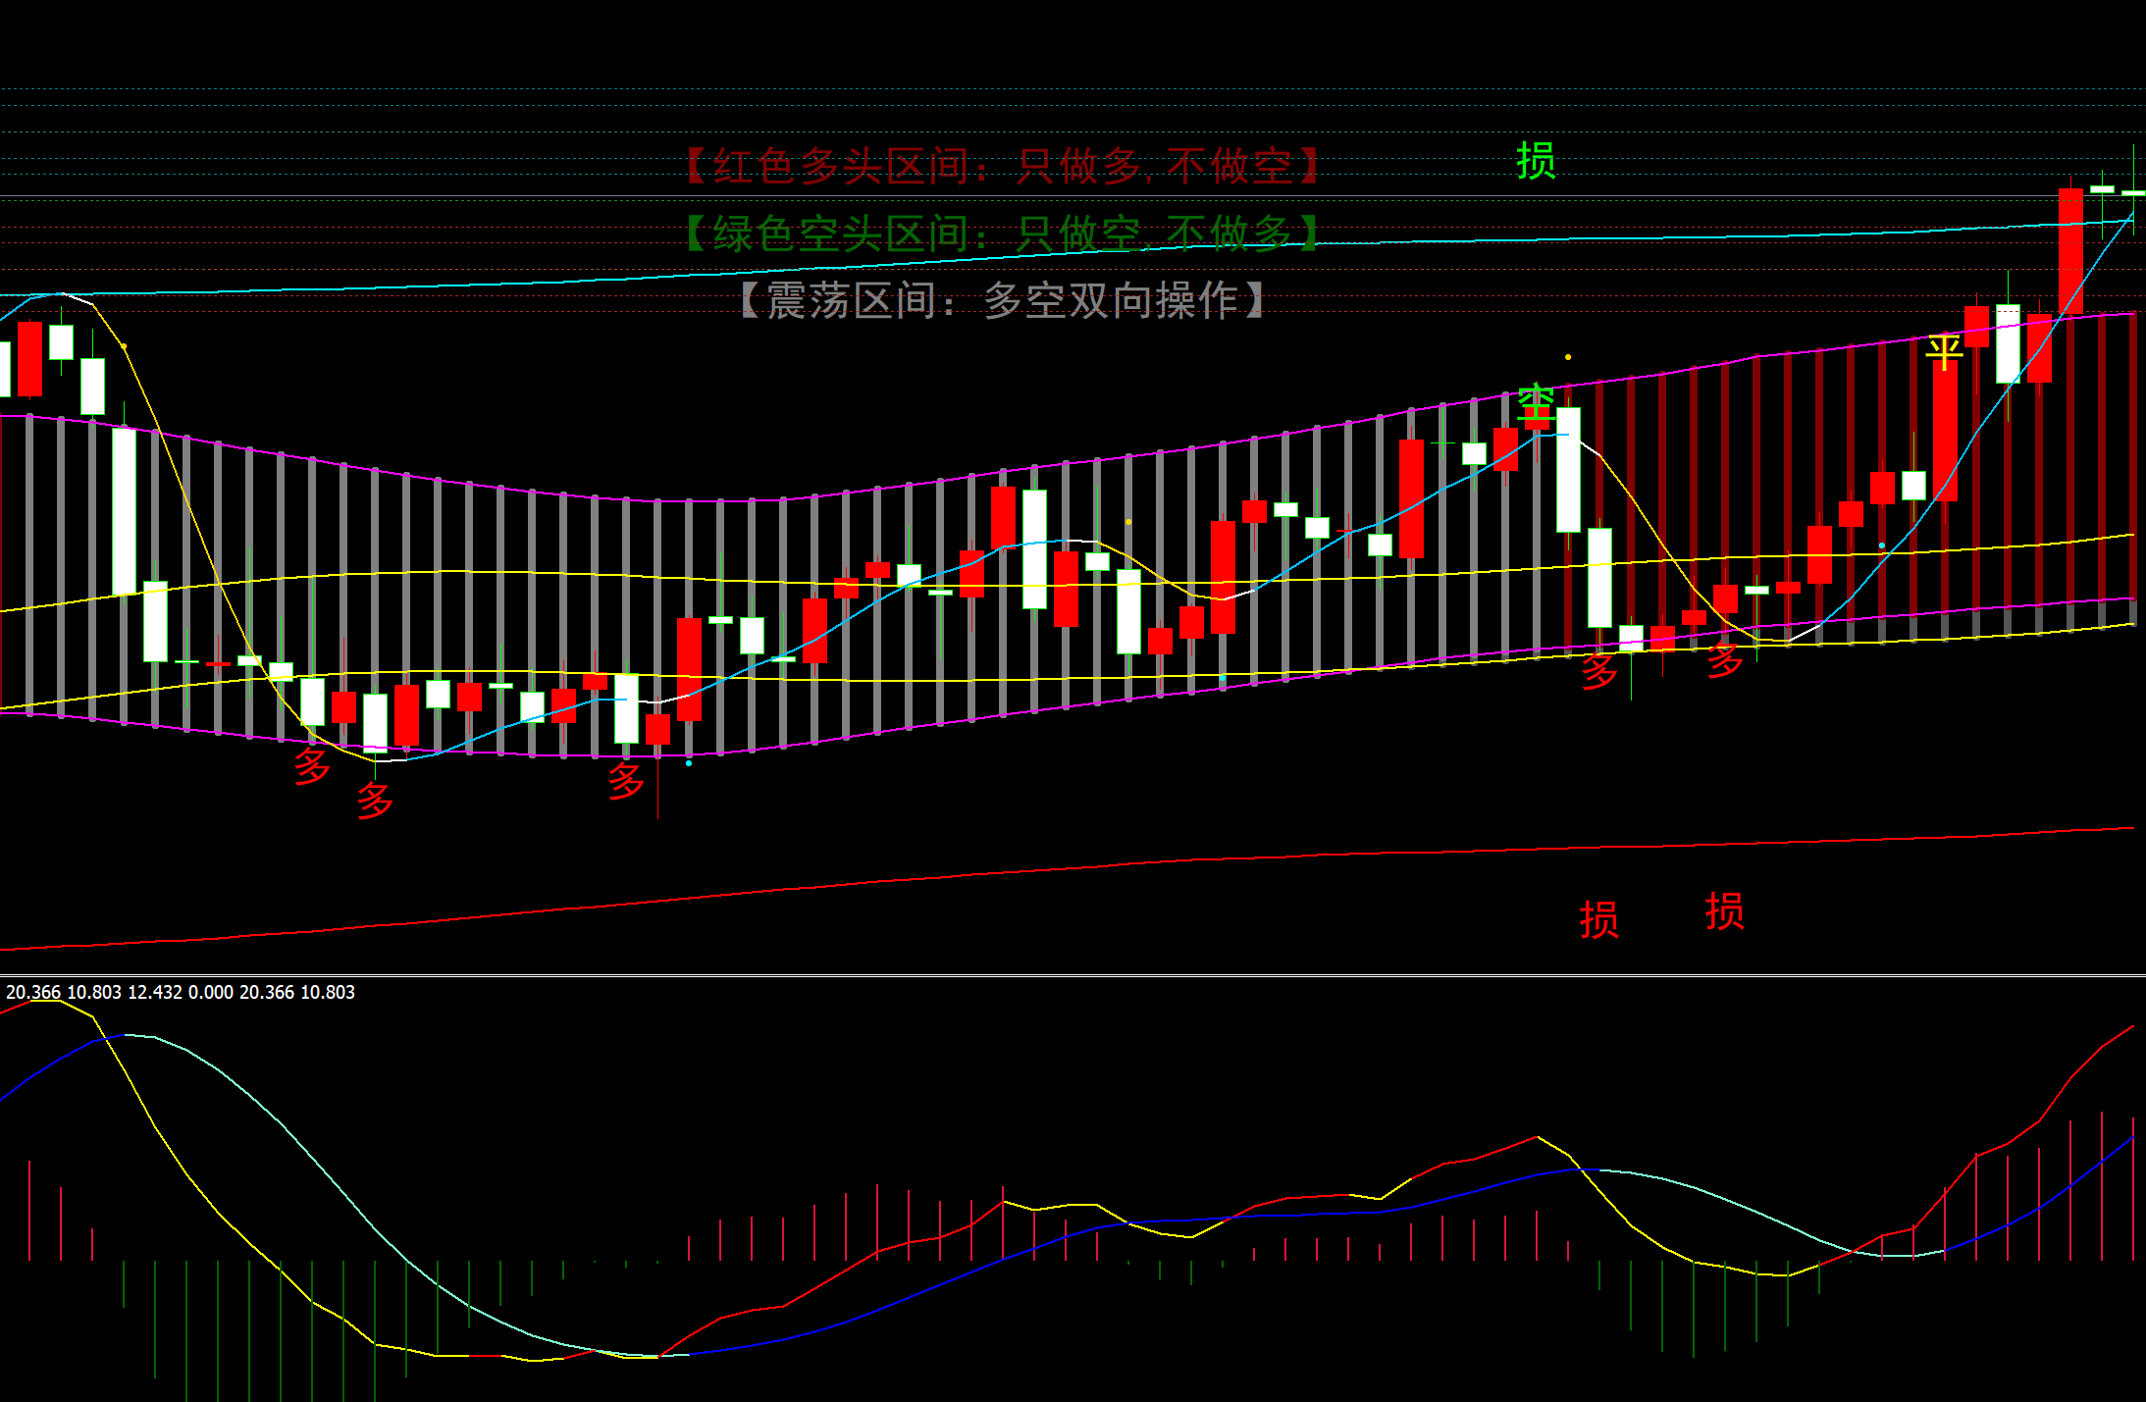Select the right red 损 marker below the chart

pos(1725,911)
